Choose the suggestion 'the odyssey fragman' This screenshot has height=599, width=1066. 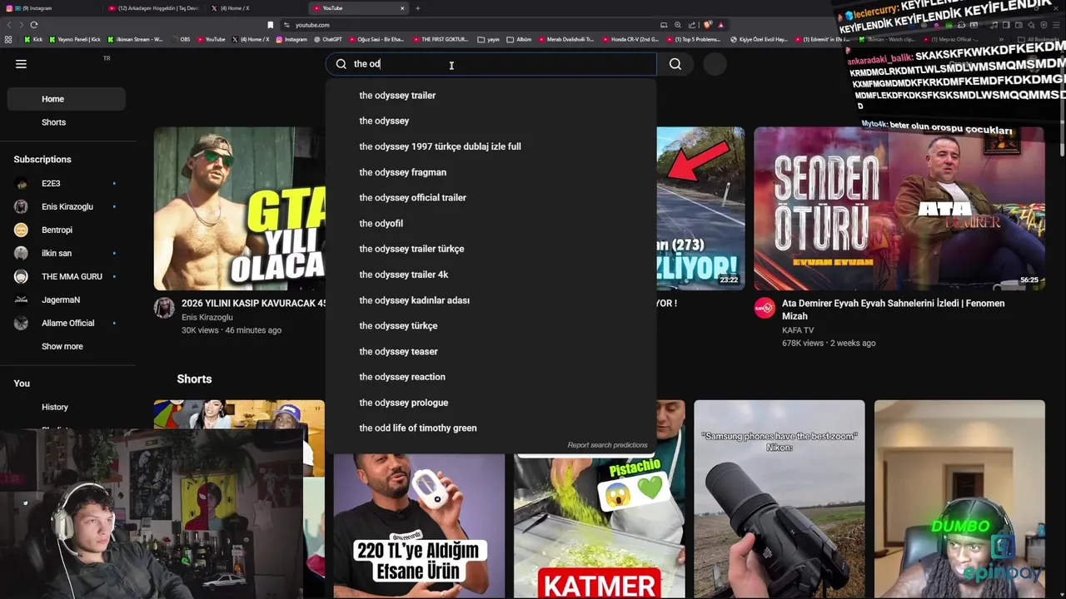[x=491, y=172]
